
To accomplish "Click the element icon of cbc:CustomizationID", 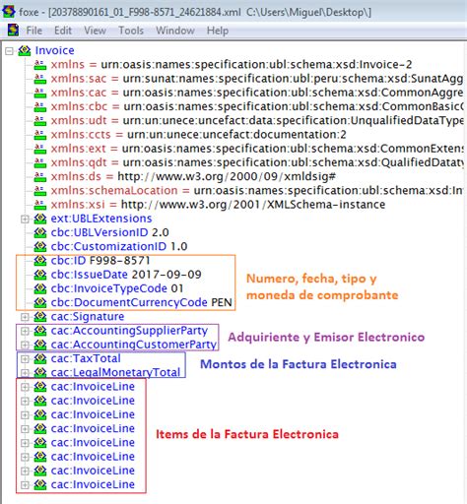I will [40, 246].
